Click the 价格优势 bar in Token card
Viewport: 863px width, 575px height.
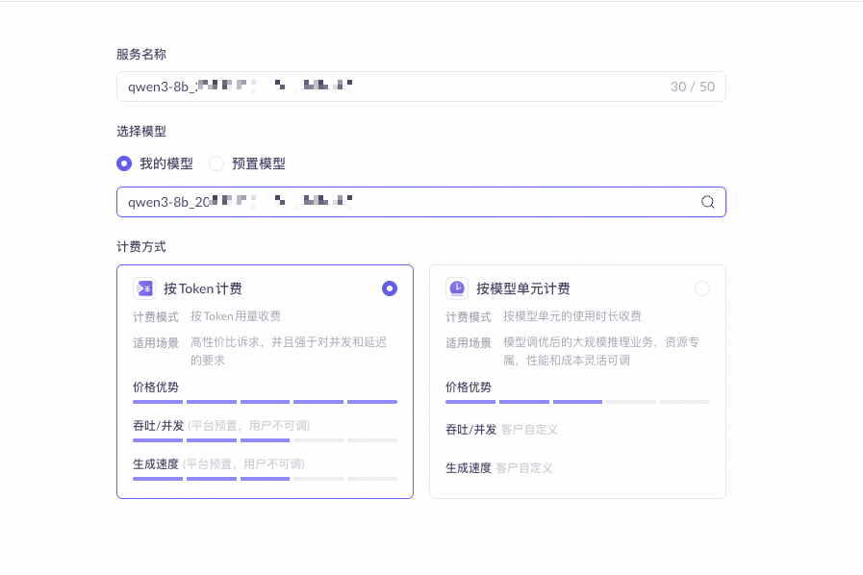tap(265, 402)
